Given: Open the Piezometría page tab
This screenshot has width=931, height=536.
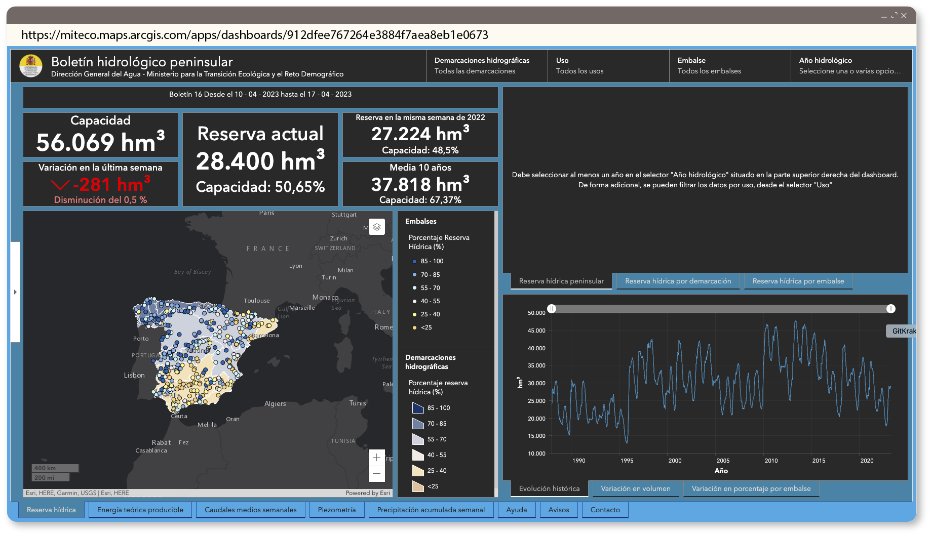Looking at the screenshot, I should [336, 510].
